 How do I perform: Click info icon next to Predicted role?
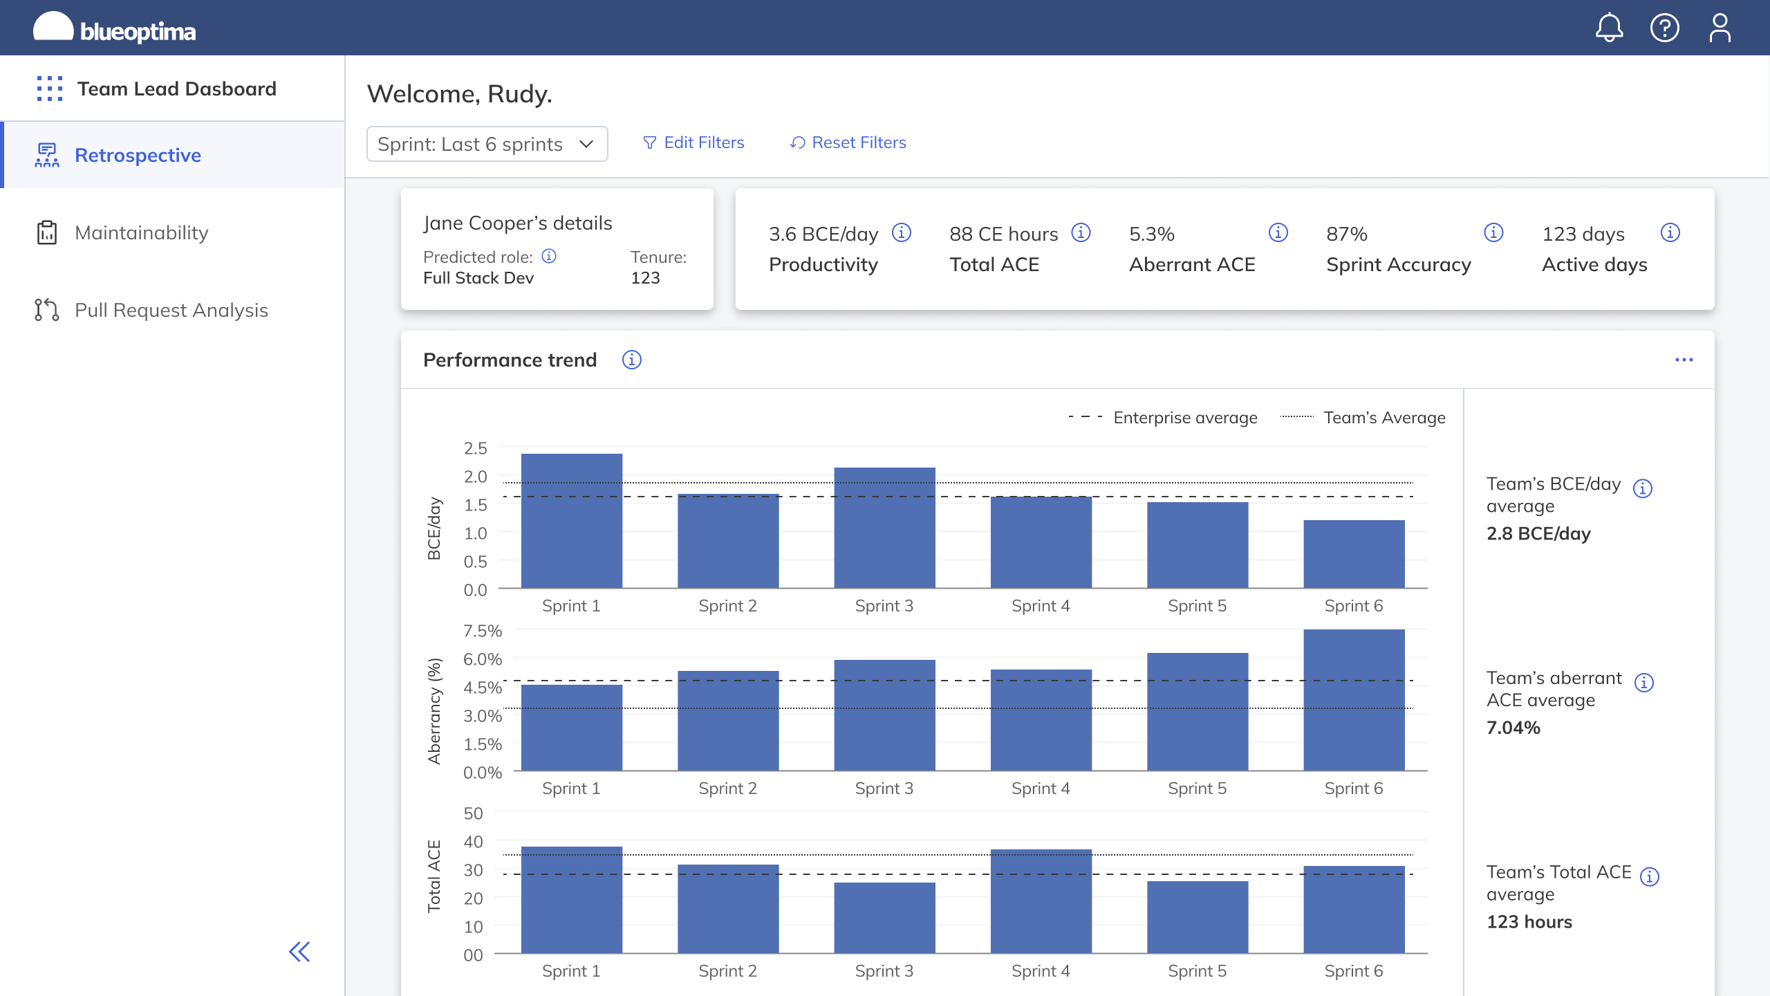click(x=549, y=256)
